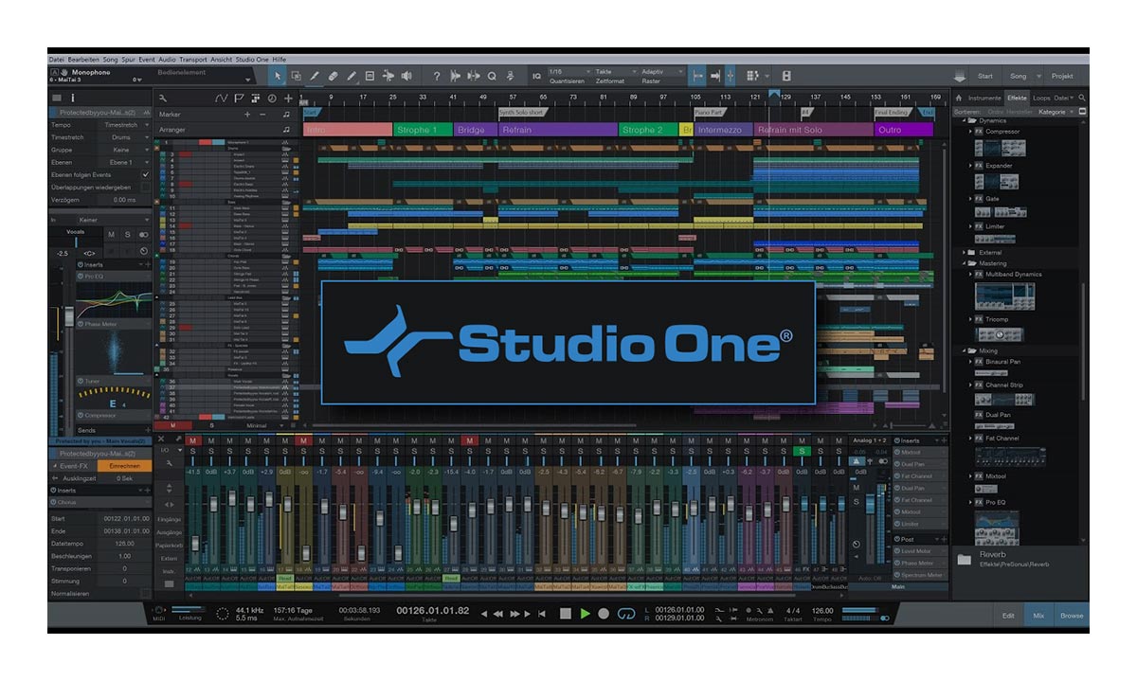Start playback with the green Play button

coord(585,614)
